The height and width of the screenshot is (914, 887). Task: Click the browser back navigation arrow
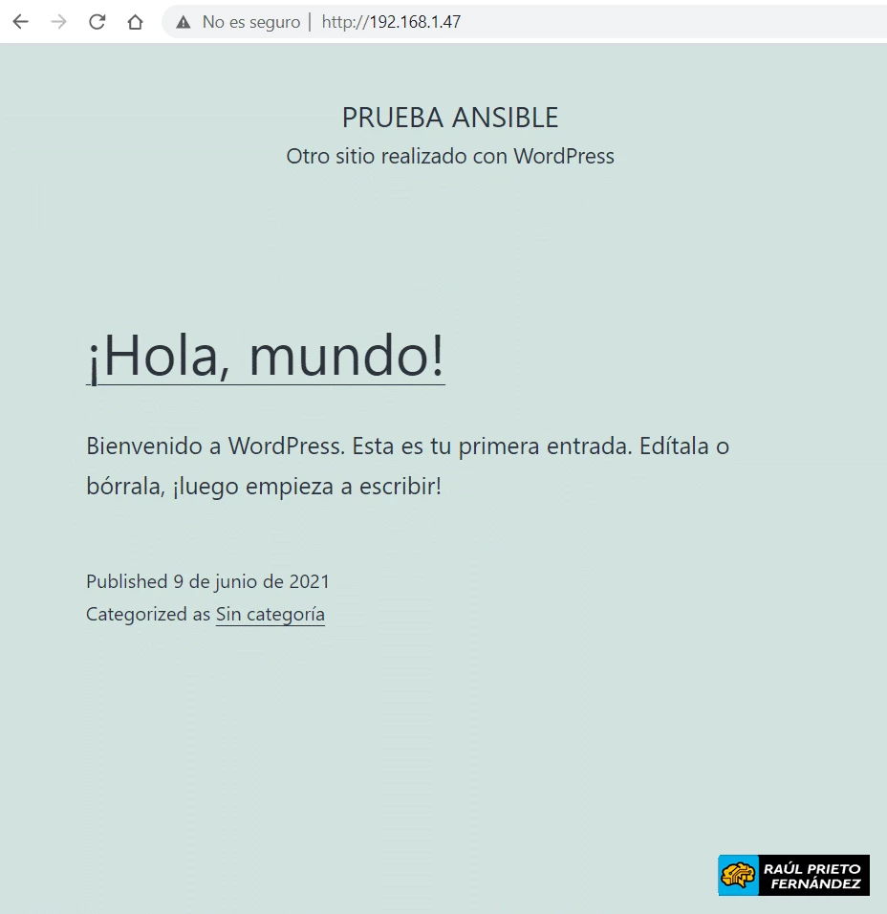20,21
